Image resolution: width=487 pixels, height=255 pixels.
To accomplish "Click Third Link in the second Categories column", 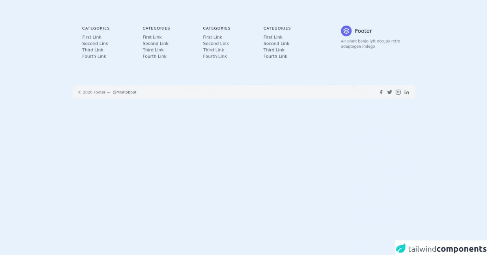I will coord(153,50).
